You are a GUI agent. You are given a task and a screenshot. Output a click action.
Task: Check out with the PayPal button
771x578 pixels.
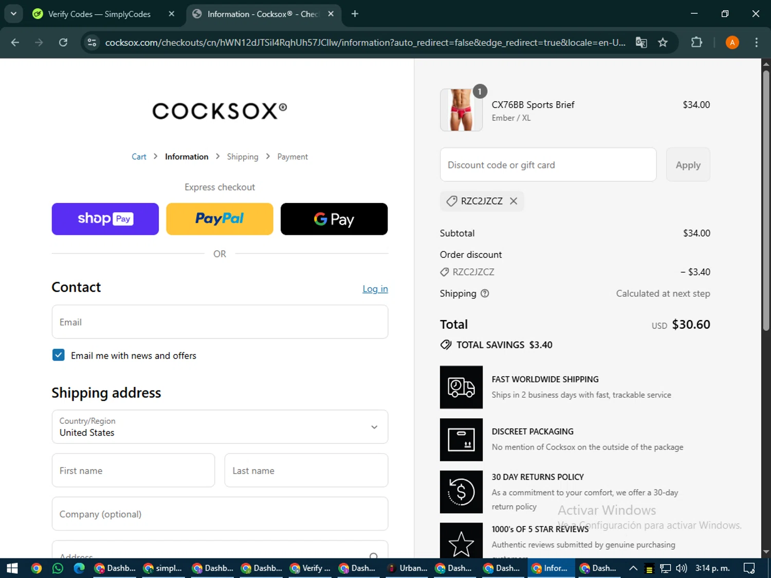(219, 219)
